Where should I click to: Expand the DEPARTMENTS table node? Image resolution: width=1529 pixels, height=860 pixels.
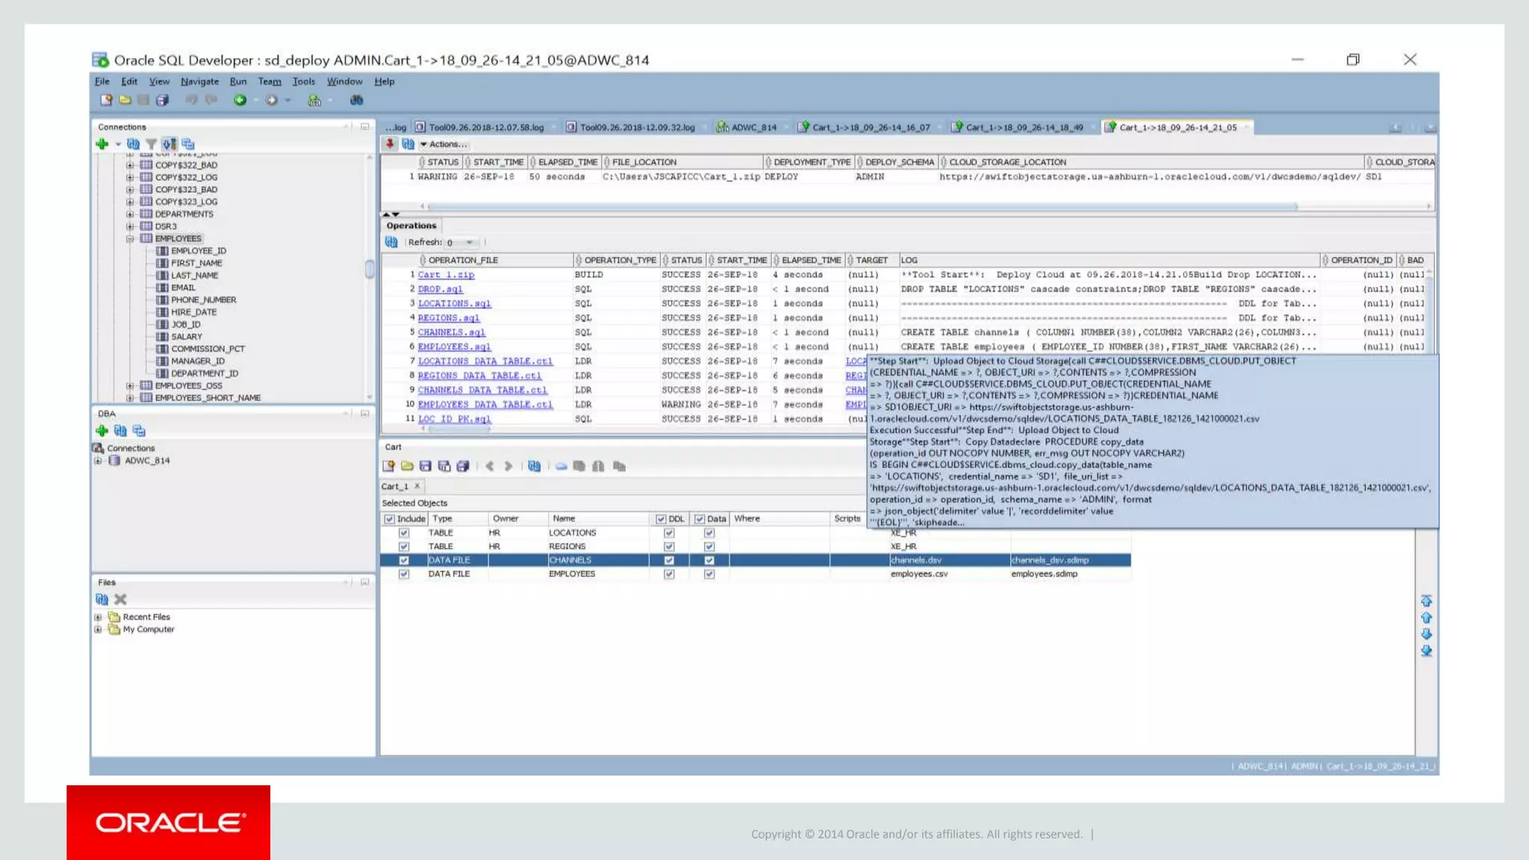pos(130,214)
